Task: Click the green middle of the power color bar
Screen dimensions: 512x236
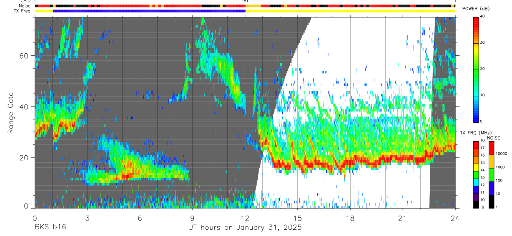Action: click(x=476, y=69)
